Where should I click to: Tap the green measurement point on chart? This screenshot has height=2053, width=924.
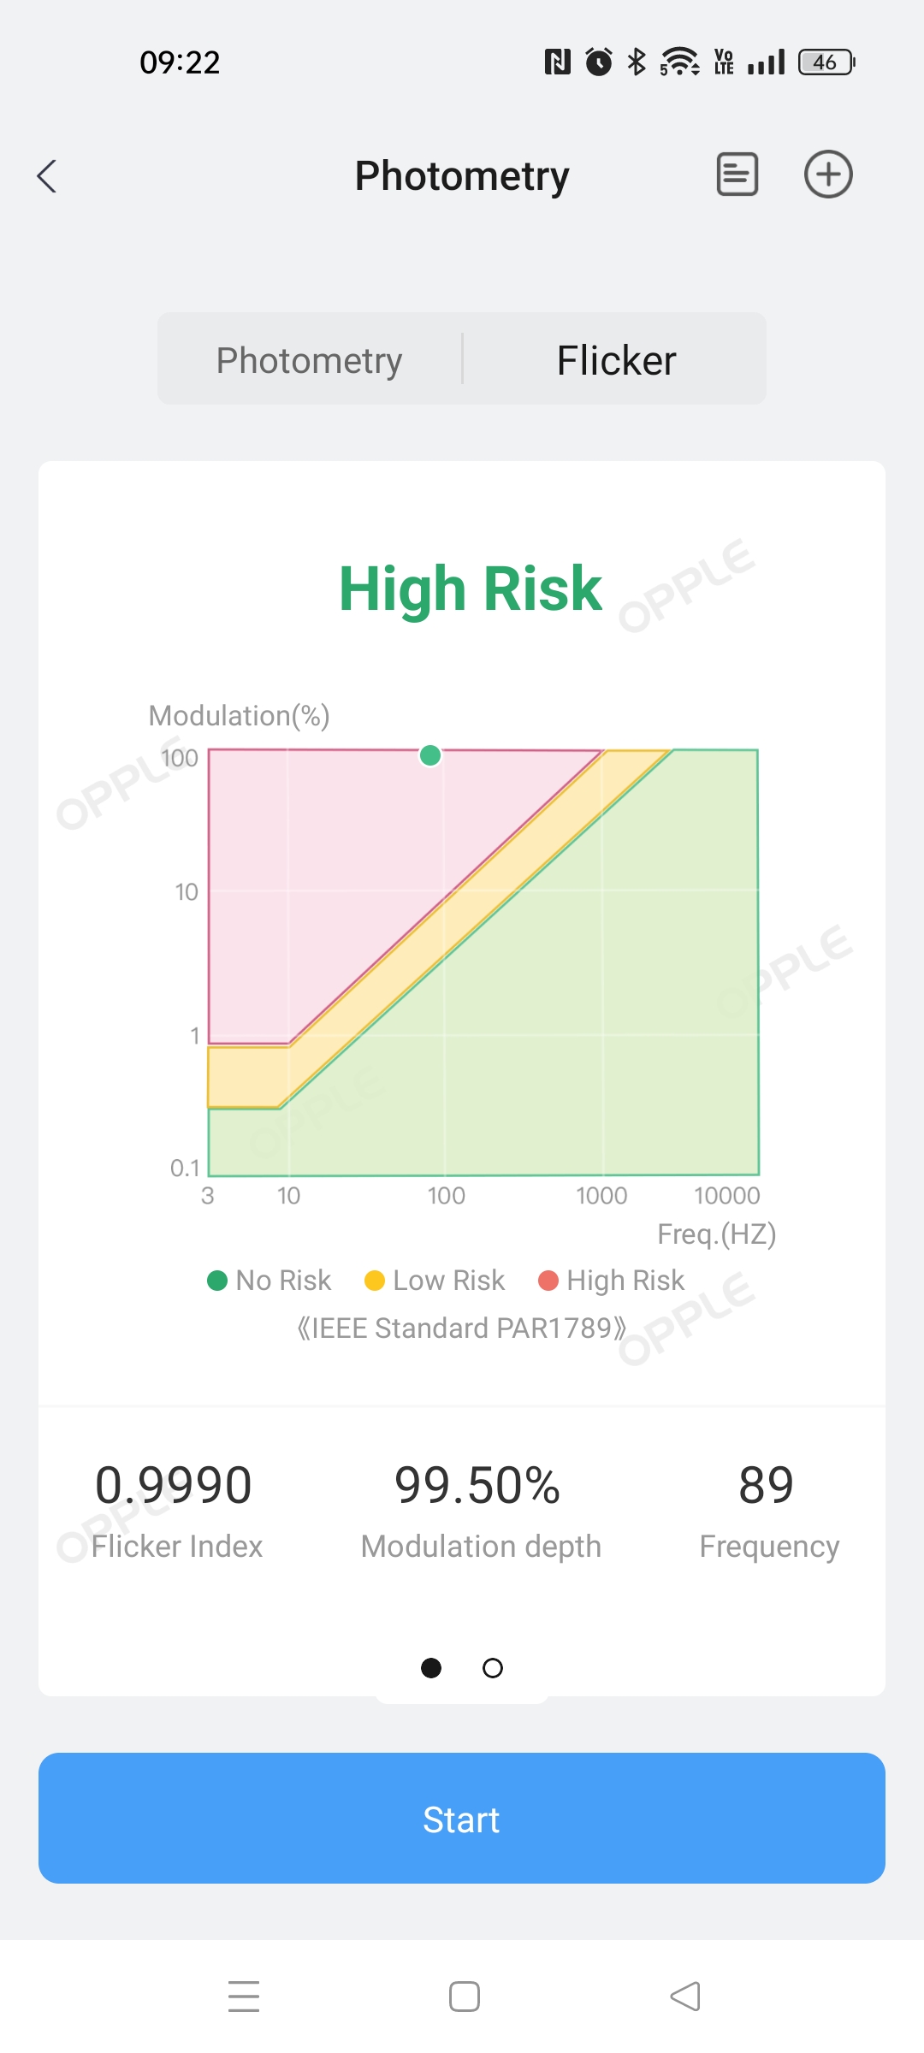click(x=430, y=755)
